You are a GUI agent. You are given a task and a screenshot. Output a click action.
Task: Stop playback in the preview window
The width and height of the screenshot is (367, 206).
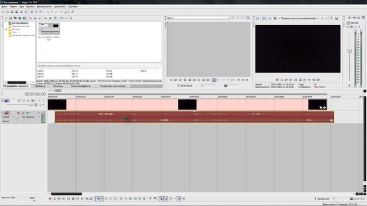pyautogui.click(x=300, y=80)
